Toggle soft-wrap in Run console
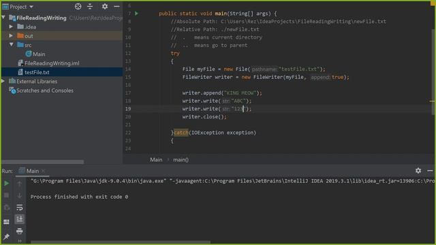 pyautogui.click(x=20, y=207)
